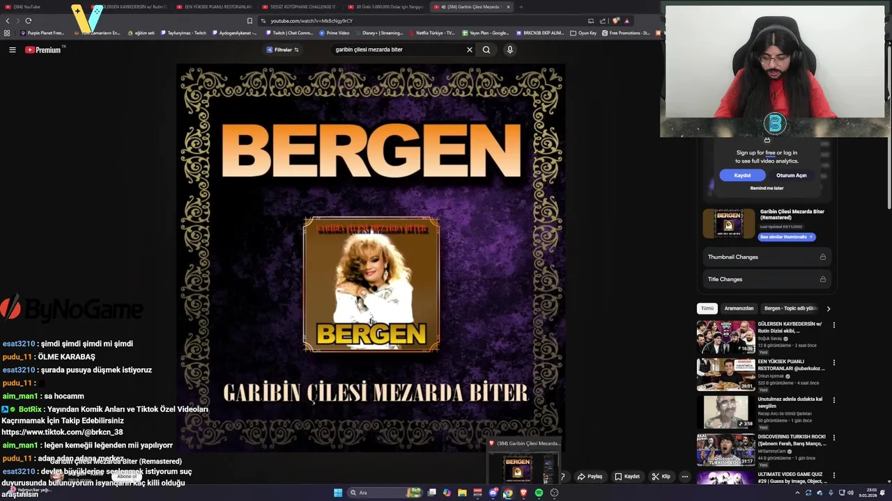Image resolution: width=892 pixels, height=501 pixels.
Task: Expand the Thumbnail Changes section
Action: pos(767,257)
